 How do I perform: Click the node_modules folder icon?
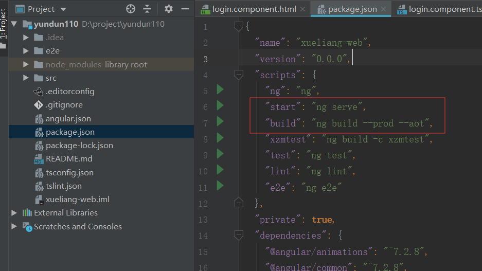pos(39,64)
